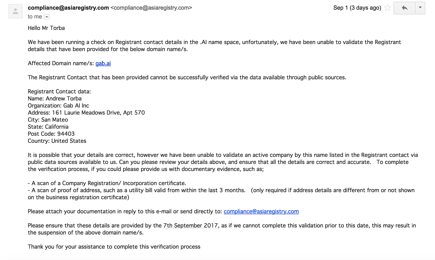Image resolution: width=435 pixels, height=260 pixels.
Task: Expand the details arrow next to "to me"
Action: point(47,17)
